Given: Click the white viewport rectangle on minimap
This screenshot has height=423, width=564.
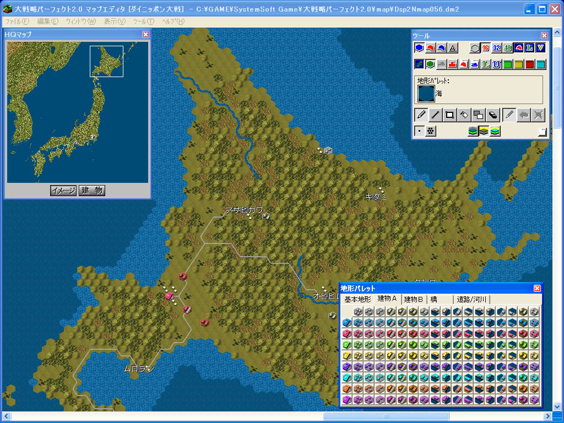Looking at the screenshot, I should pyautogui.click(x=106, y=61).
